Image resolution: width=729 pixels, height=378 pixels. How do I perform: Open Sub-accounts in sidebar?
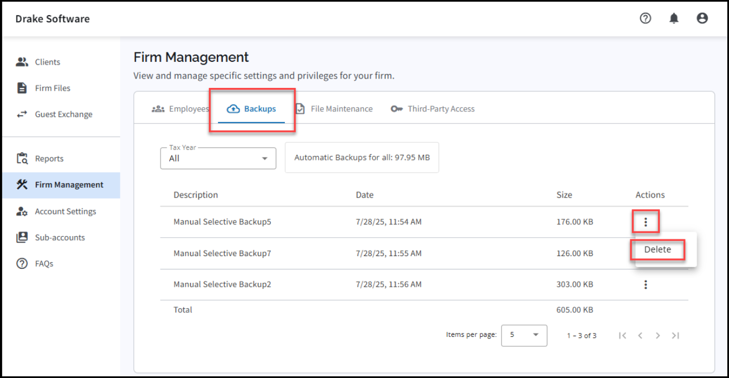point(60,237)
